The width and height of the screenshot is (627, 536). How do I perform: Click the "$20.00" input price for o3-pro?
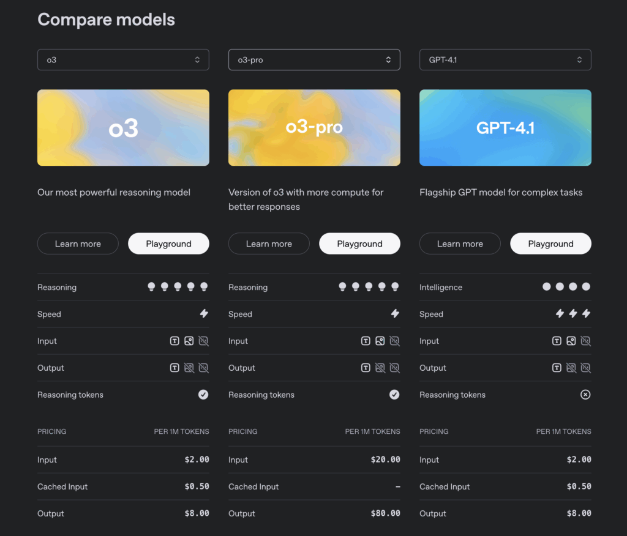386,460
